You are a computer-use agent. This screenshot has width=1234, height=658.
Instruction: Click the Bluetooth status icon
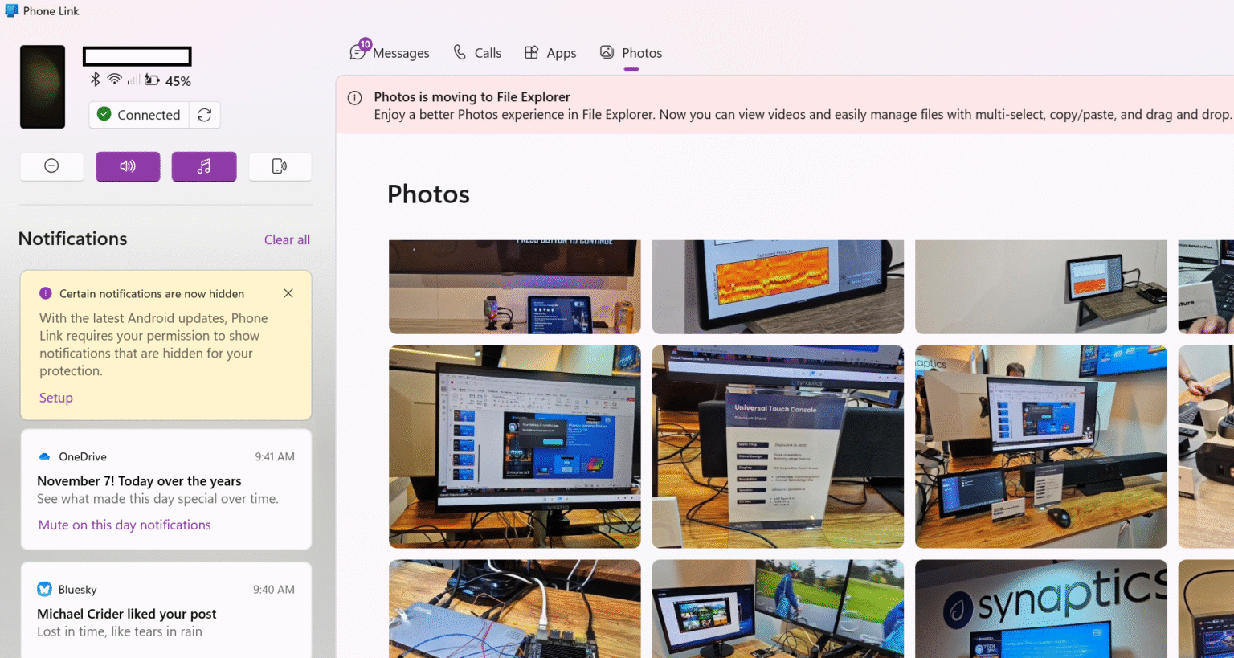[94, 80]
